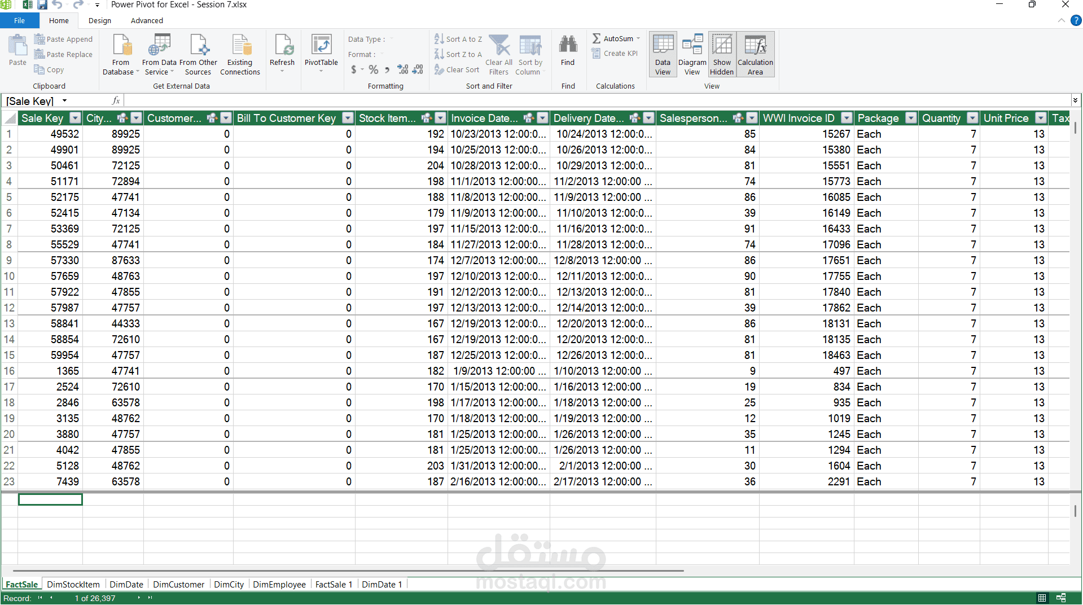Screen dimensions: 1083x605
Task: Go to first record arrow
Action: [x=40, y=598]
